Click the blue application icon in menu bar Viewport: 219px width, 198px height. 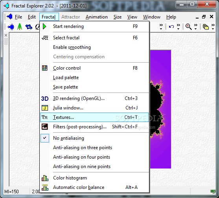point(9,17)
